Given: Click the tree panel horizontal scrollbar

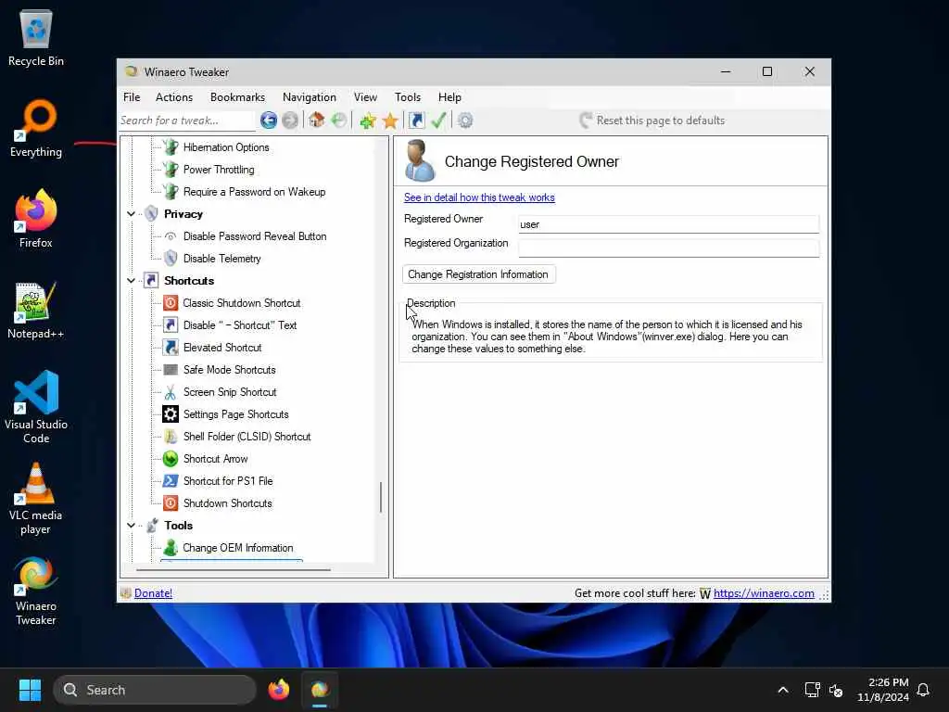Looking at the screenshot, I should [x=234, y=570].
